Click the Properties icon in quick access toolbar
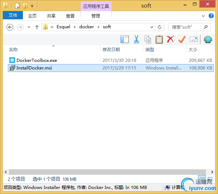218x194 pixels. [18, 6]
